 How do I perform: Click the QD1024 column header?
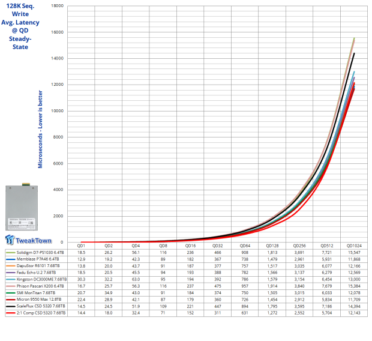(x=353, y=246)
